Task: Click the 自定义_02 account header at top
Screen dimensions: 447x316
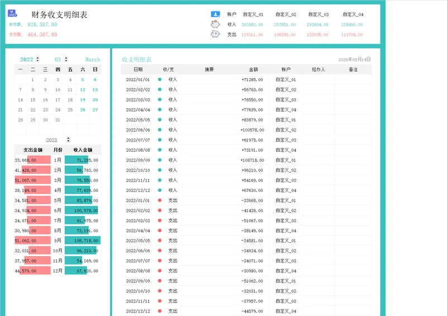Action: 286,15
